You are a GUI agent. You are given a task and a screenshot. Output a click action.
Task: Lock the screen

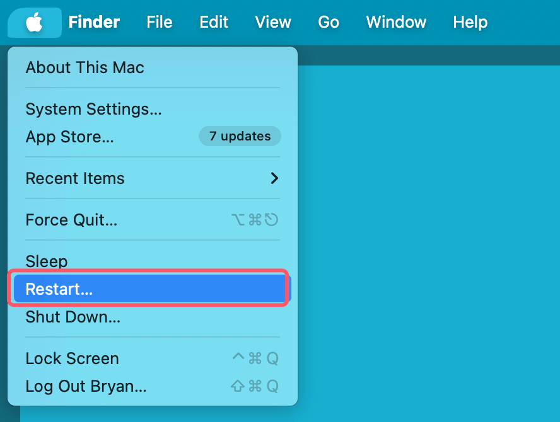pyautogui.click(x=72, y=358)
